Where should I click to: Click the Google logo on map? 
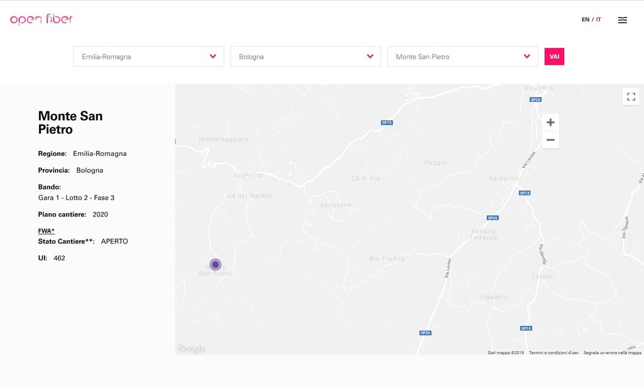click(x=191, y=350)
